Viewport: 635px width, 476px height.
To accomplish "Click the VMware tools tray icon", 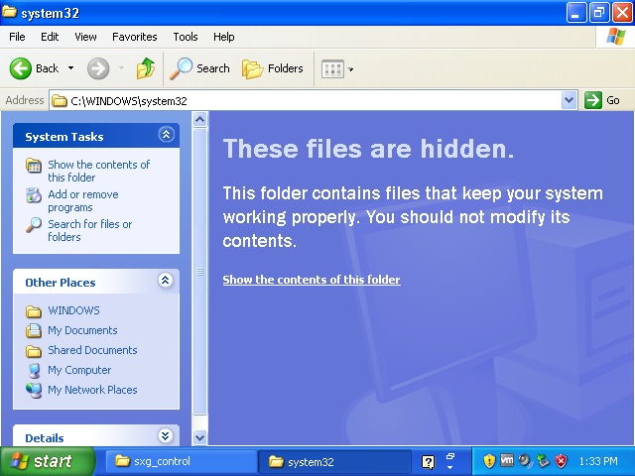I will pyautogui.click(x=507, y=460).
